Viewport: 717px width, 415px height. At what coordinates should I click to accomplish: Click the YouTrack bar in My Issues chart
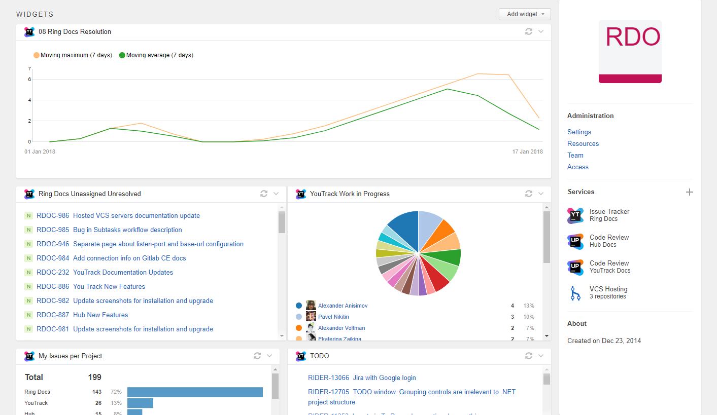tap(140, 403)
